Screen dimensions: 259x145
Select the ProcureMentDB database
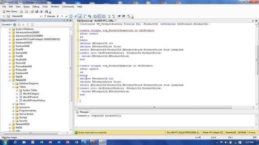[x=23, y=66]
